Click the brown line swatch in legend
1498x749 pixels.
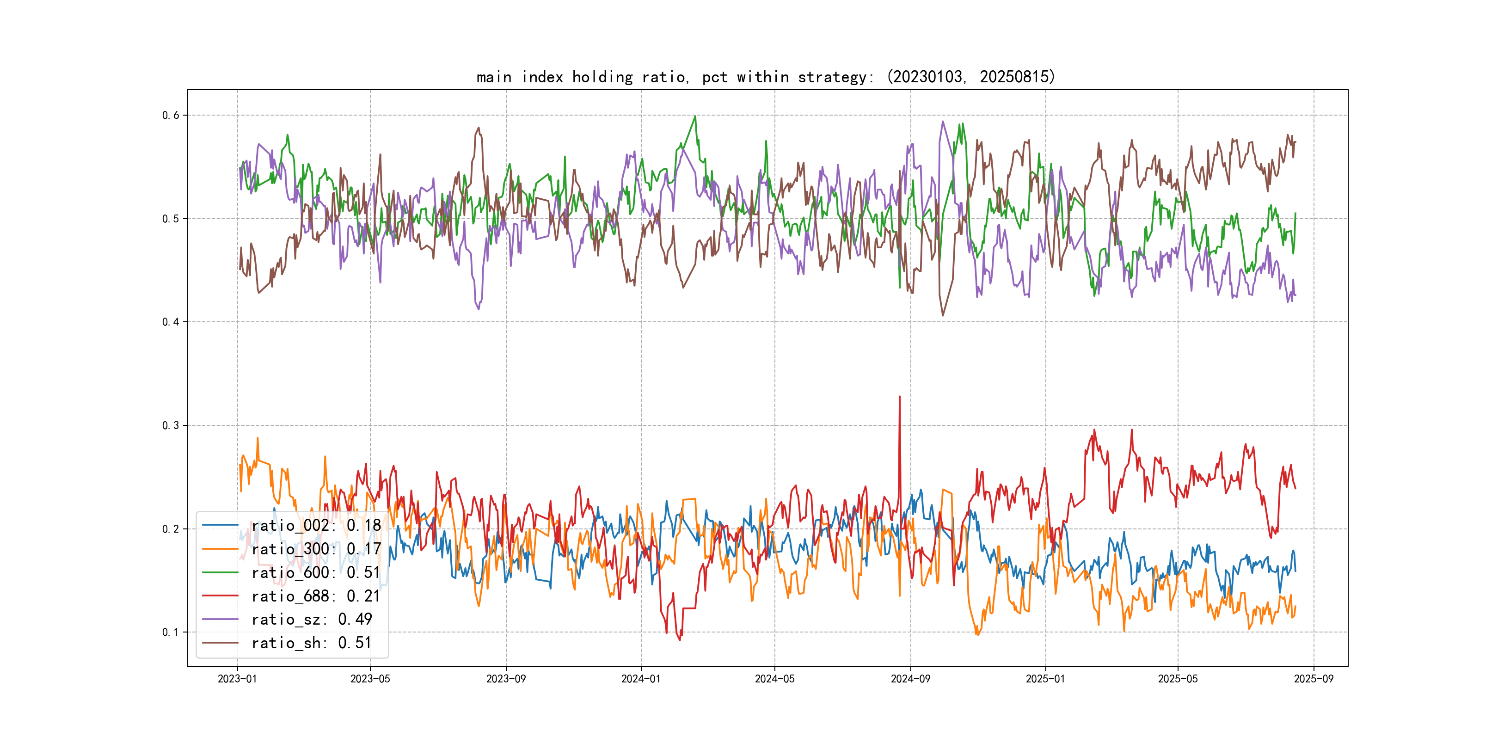point(221,643)
